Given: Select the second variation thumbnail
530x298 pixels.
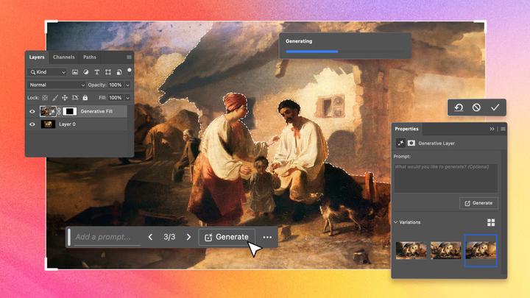Looking at the screenshot, I should click(x=446, y=250).
